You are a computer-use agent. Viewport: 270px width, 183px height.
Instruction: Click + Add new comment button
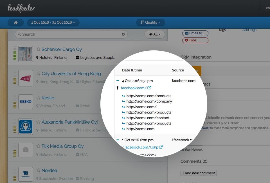click(199, 173)
